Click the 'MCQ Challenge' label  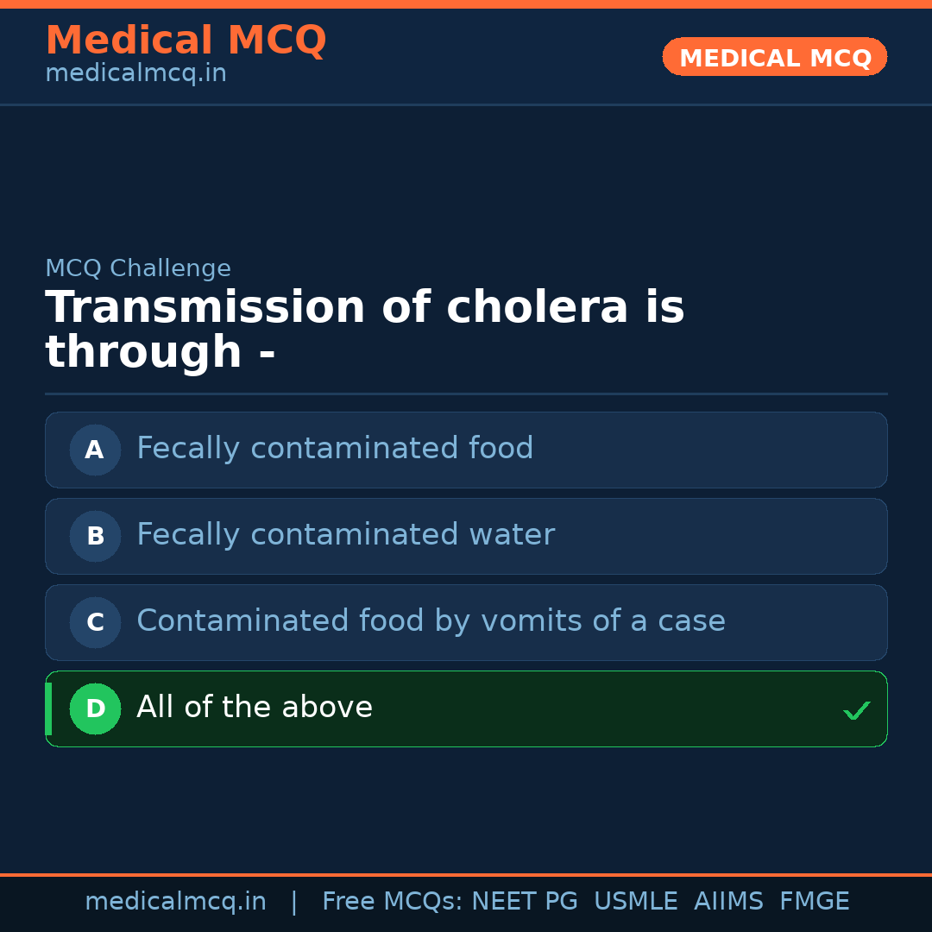point(138,268)
